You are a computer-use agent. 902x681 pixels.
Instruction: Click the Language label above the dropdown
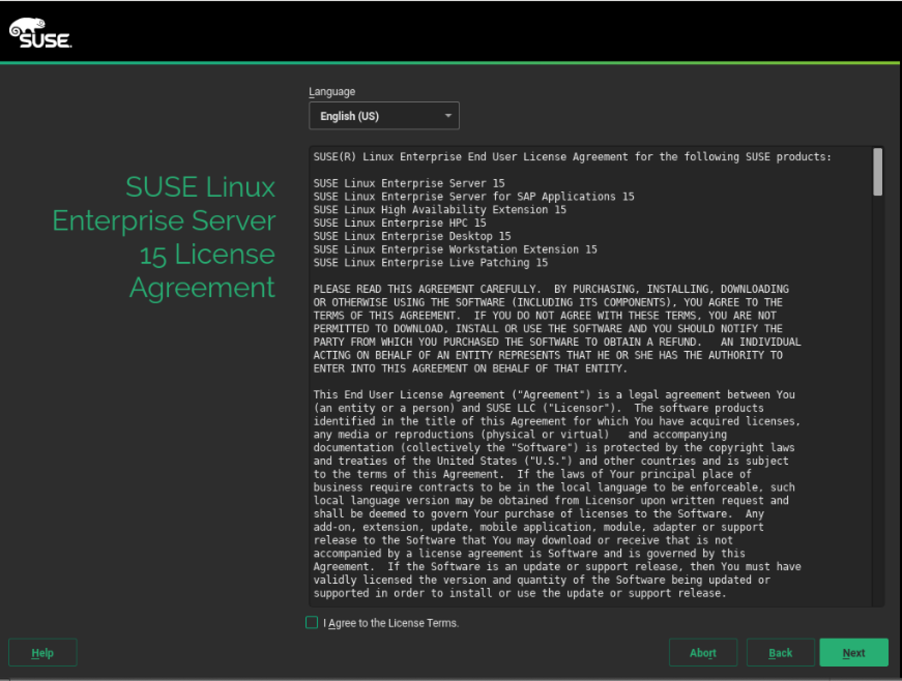coord(331,91)
